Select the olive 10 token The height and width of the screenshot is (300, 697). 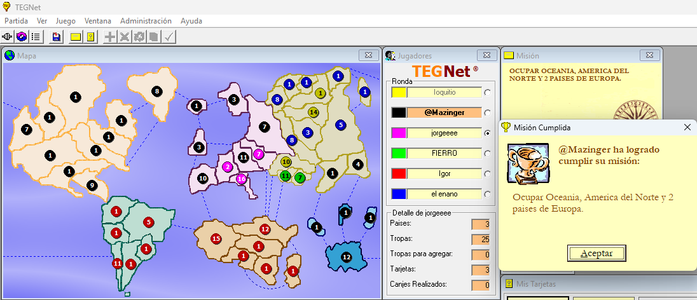coord(286,162)
